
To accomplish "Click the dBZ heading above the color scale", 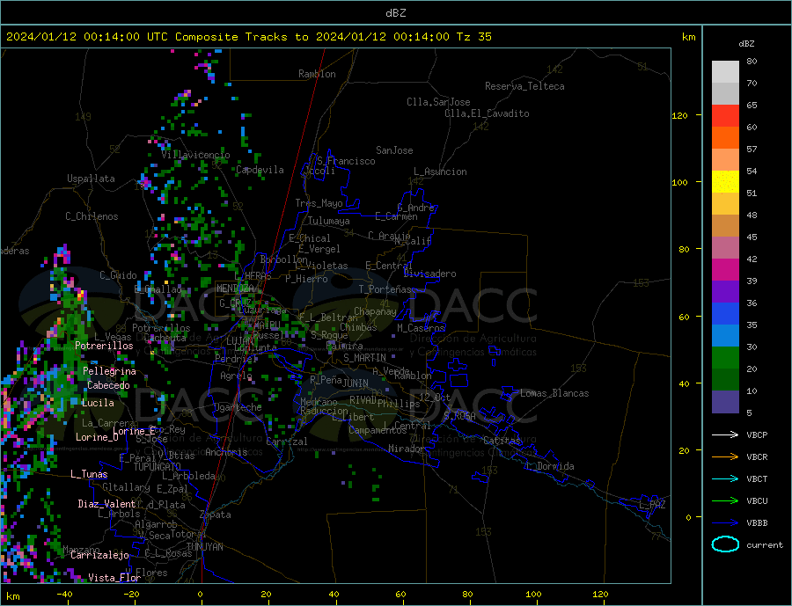I will [x=746, y=44].
